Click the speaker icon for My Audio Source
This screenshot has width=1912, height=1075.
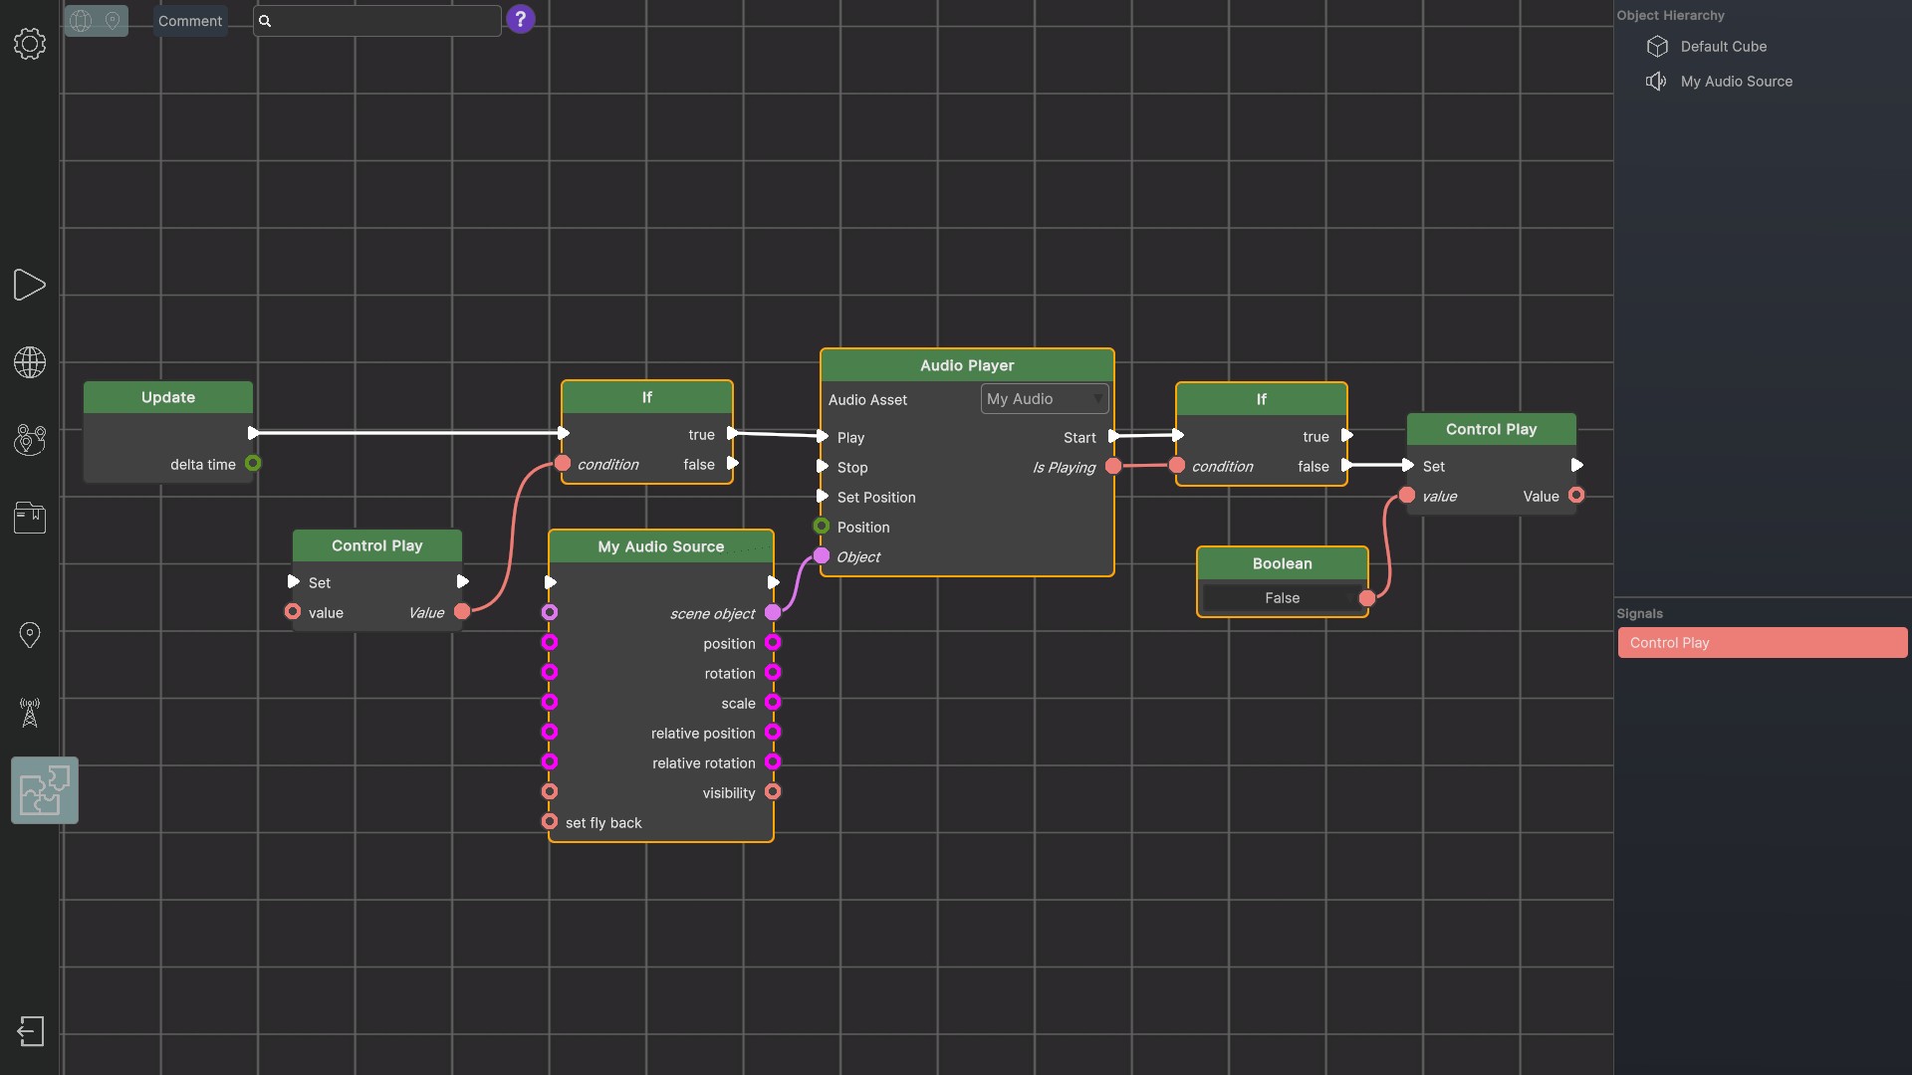tap(1656, 82)
